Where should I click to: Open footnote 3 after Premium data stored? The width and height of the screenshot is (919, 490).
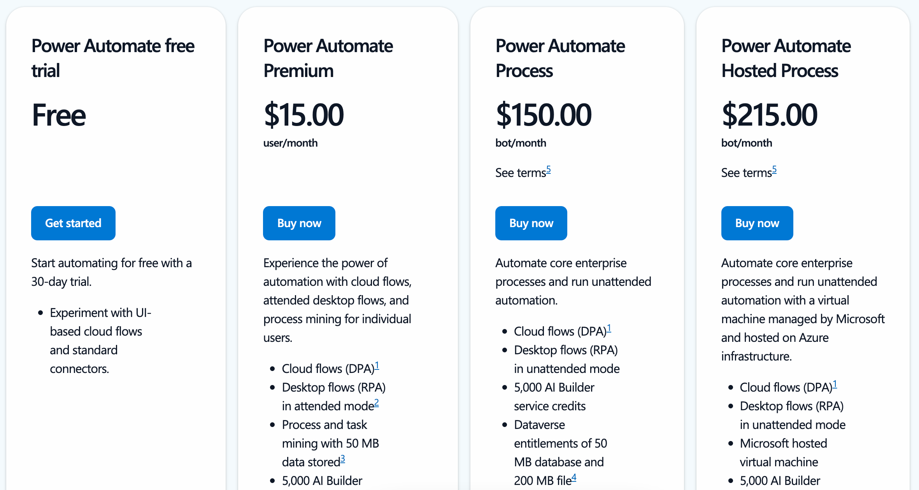point(342,459)
